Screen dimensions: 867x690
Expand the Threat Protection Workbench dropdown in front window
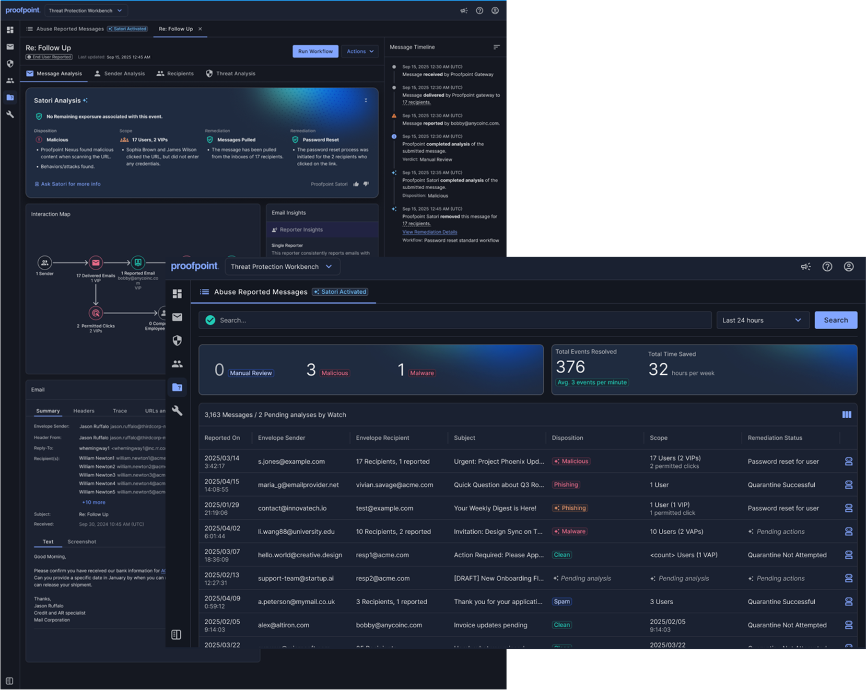tap(282, 267)
